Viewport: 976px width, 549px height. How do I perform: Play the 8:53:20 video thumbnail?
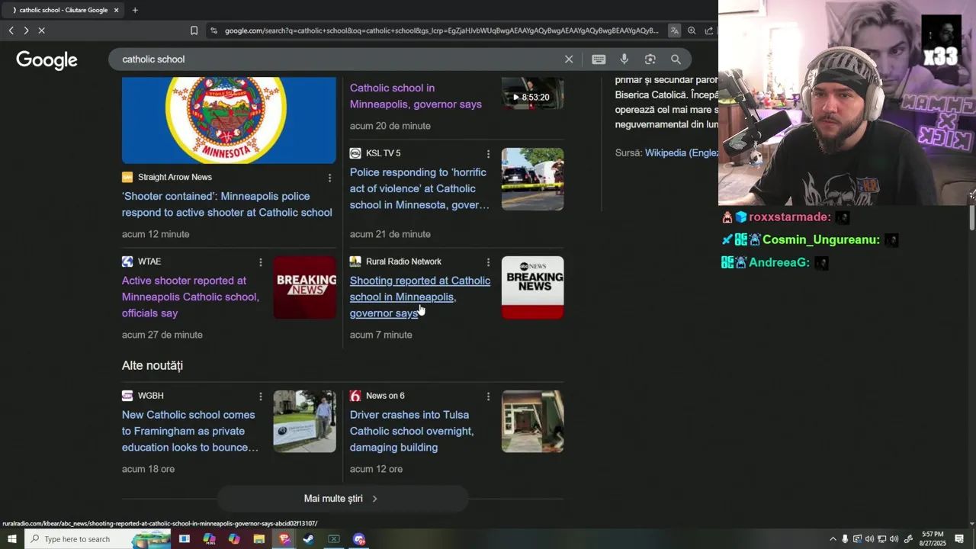(532, 93)
